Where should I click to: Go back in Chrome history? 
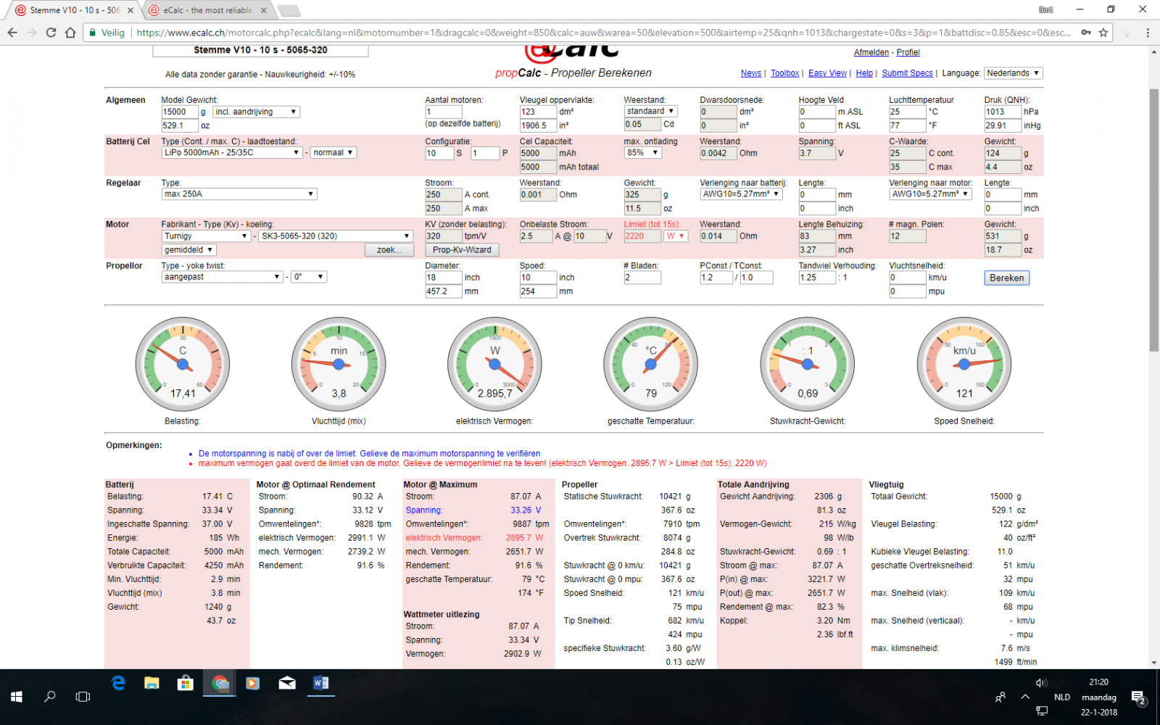12,33
